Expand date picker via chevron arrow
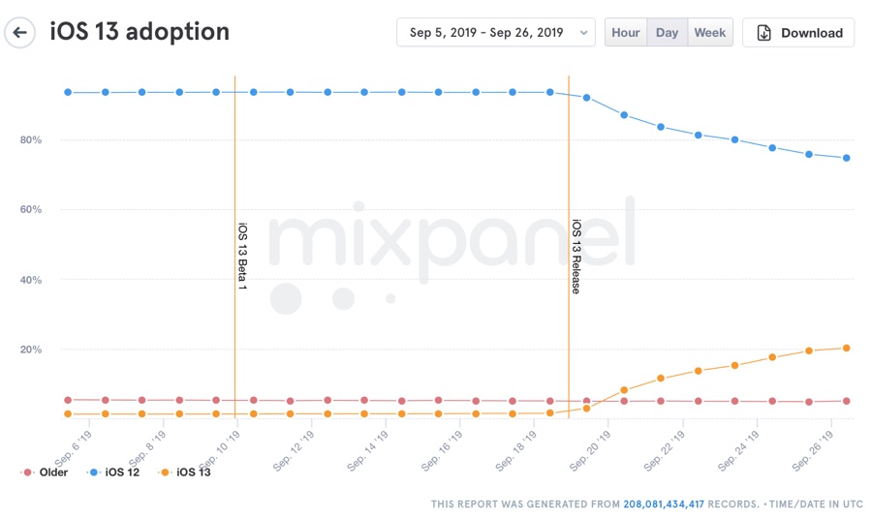This screenshot has height=517, width=872. click(583, 33)
